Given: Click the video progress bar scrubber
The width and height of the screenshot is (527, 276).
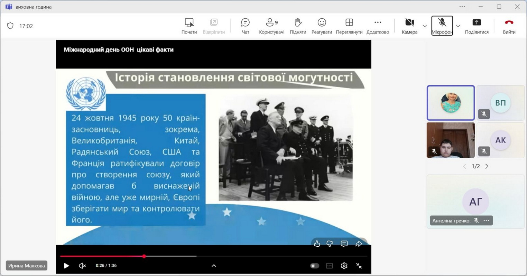Looking at the screenshot, I should tap(144, 256).
